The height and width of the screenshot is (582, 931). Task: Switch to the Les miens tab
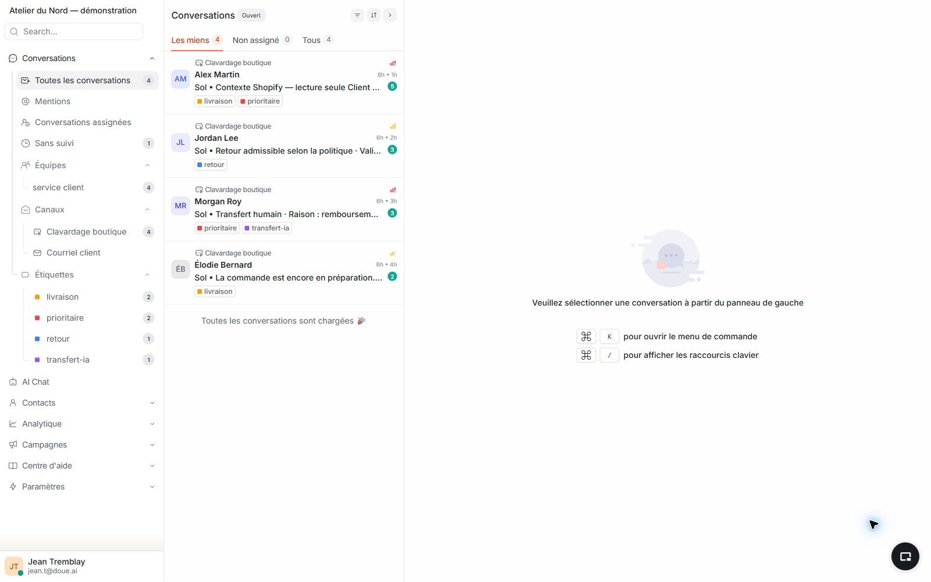coord(197,40)
